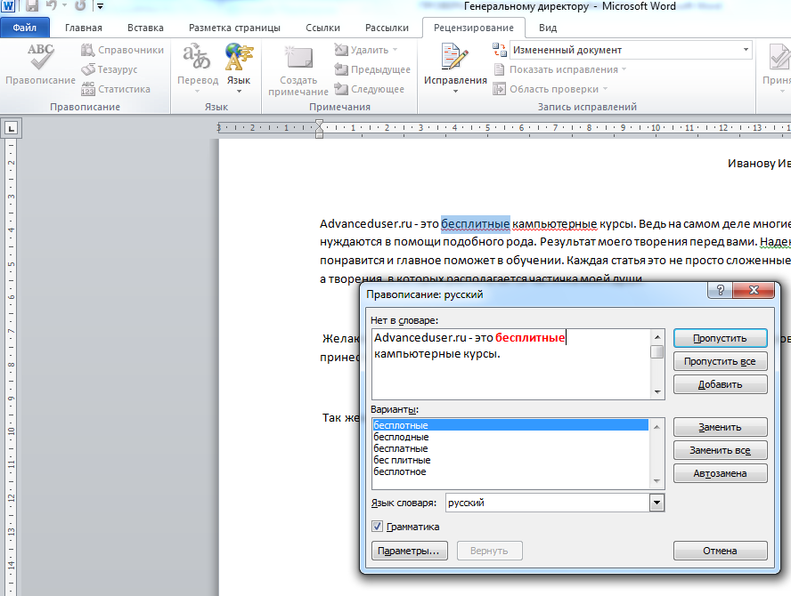Click inside the Нет в словаре text box
This screenshot has height=596, width=791.
tap(511, 364)
